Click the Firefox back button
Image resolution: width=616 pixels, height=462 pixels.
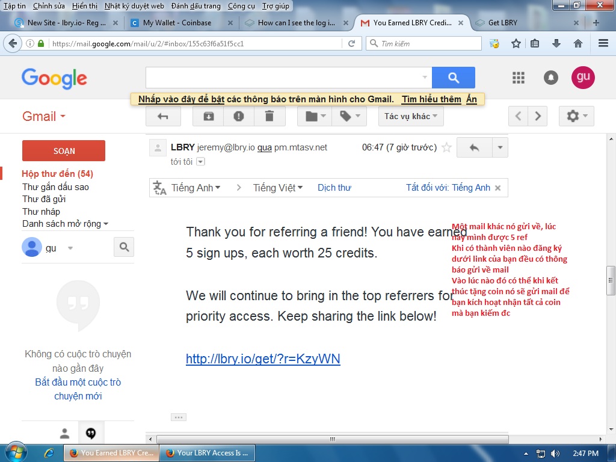(x=13, y=43)
